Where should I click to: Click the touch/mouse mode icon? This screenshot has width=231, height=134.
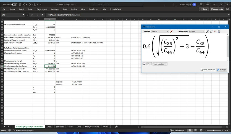pos(35,5)
